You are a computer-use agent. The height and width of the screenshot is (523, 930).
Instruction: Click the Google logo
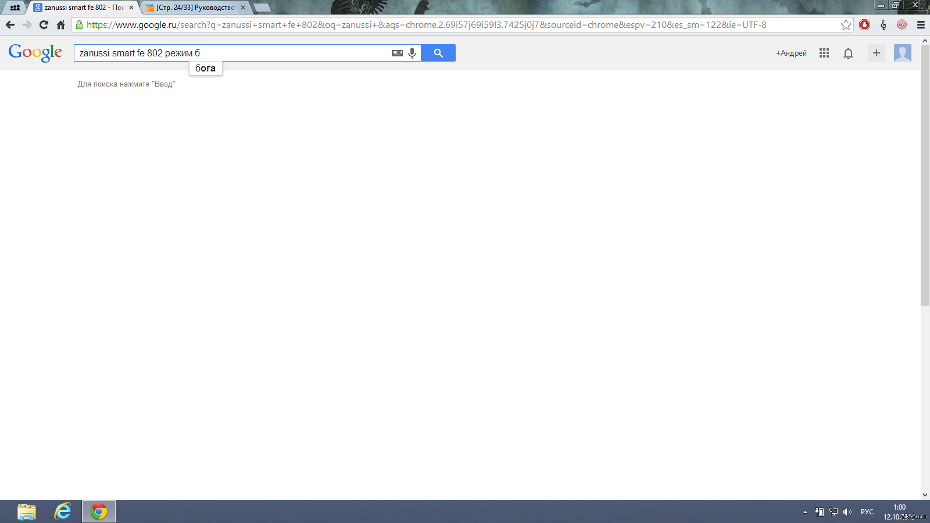point(35,53)
